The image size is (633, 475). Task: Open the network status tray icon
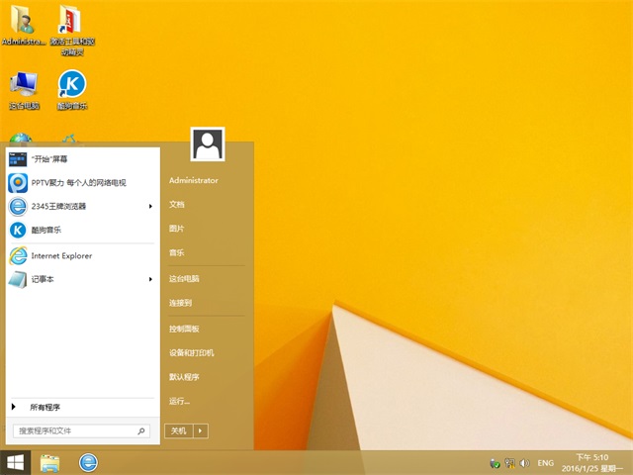click(x=509, y=462)
